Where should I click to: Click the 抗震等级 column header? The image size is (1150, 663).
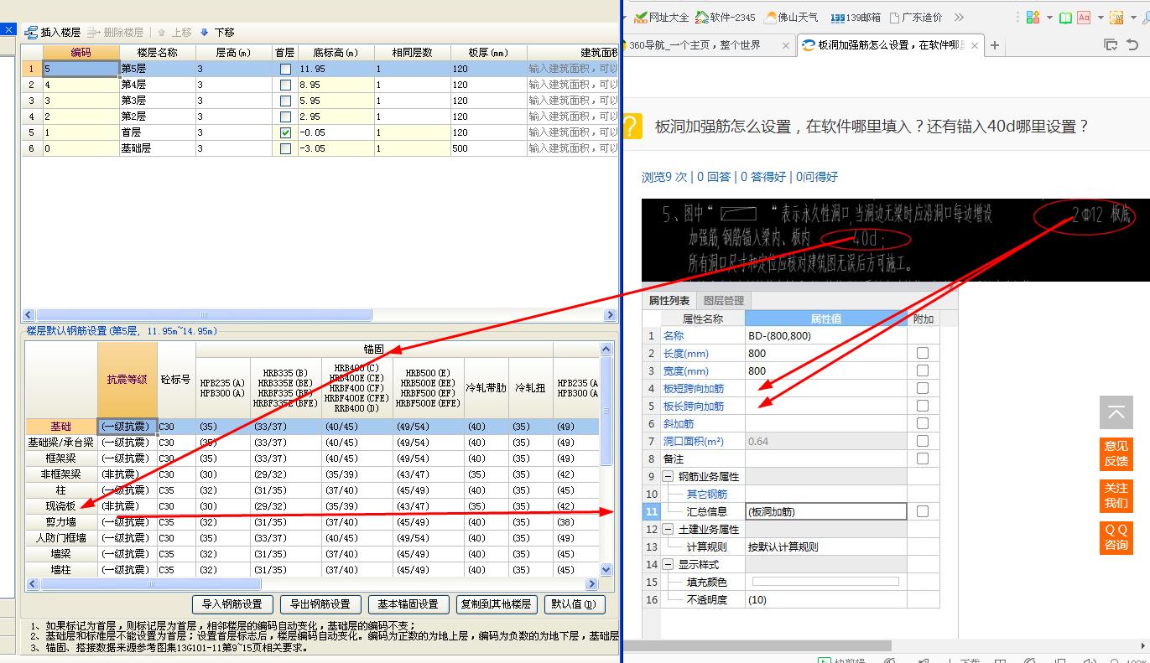click(x=127, y=380)
